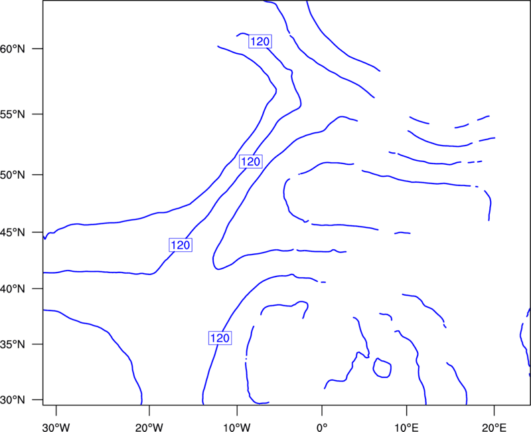Select the 20°W longitude axis label
The image size is (531, 432).
click(x=149, y=427)
